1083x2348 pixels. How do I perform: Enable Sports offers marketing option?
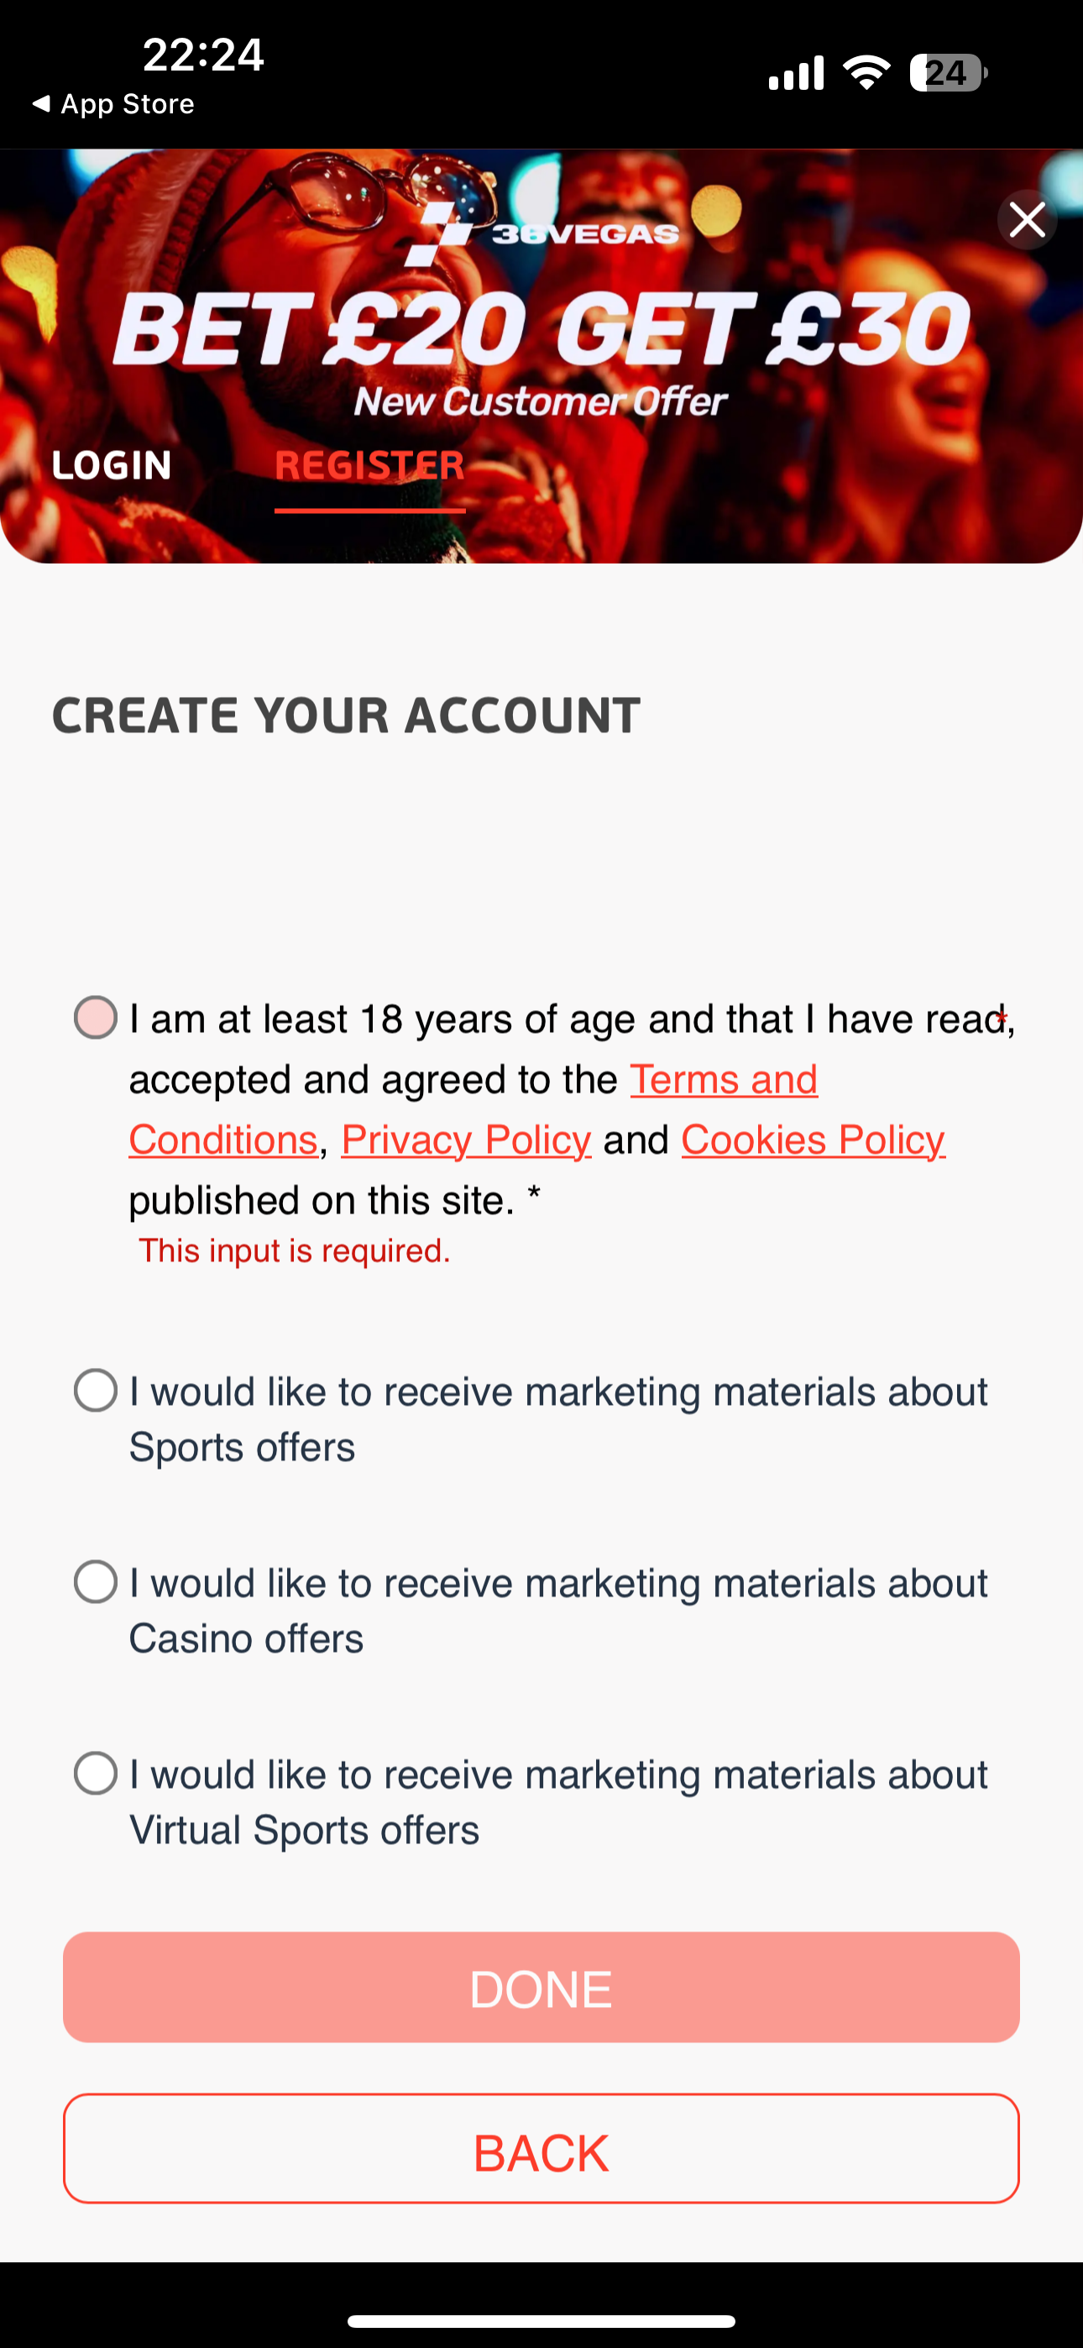point(96,1391)
